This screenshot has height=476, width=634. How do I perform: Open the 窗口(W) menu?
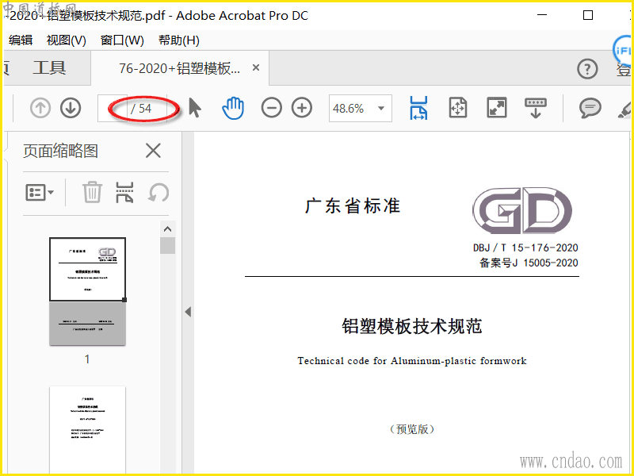(x=122, y=40)
